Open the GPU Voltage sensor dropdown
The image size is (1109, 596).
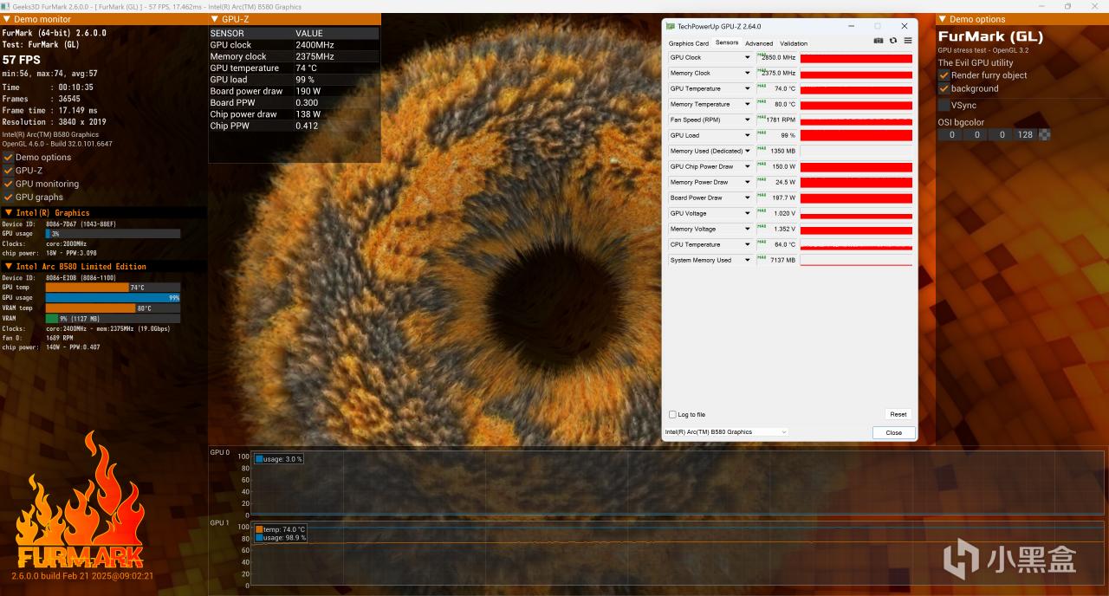(748, 213)
